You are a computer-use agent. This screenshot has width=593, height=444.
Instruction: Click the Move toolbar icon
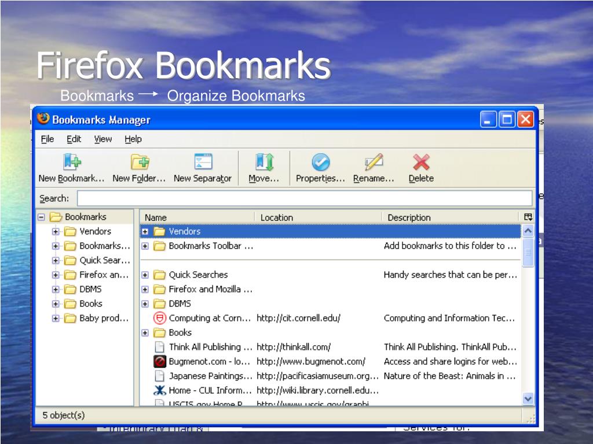(264, 162)
